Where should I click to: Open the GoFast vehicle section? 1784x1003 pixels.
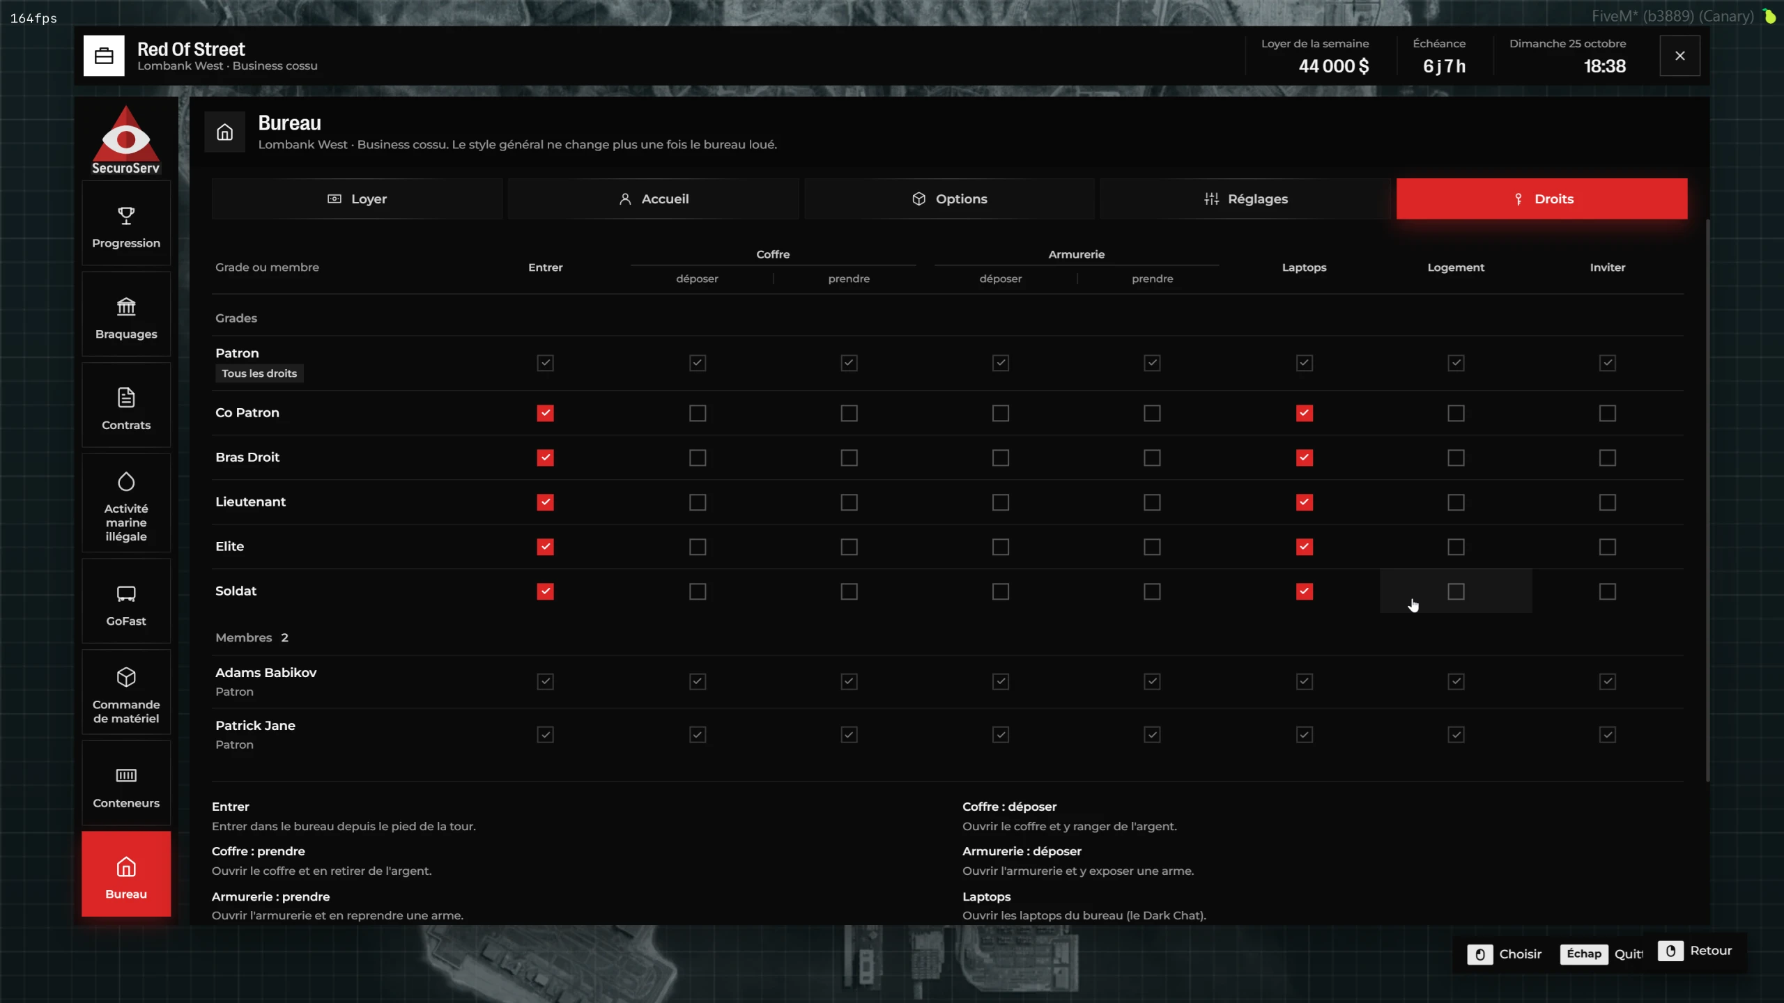click(126, 601)
